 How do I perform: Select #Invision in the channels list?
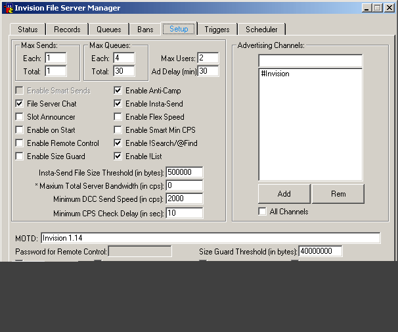coord(275,74)
